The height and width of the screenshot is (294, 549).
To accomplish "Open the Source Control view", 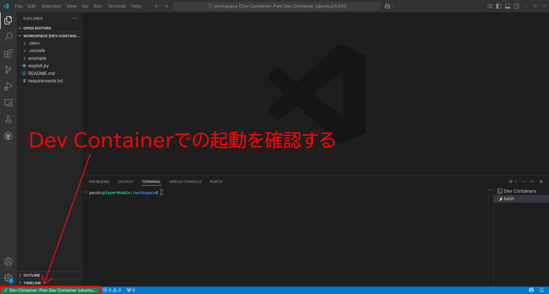I will [x=8, y=70].
